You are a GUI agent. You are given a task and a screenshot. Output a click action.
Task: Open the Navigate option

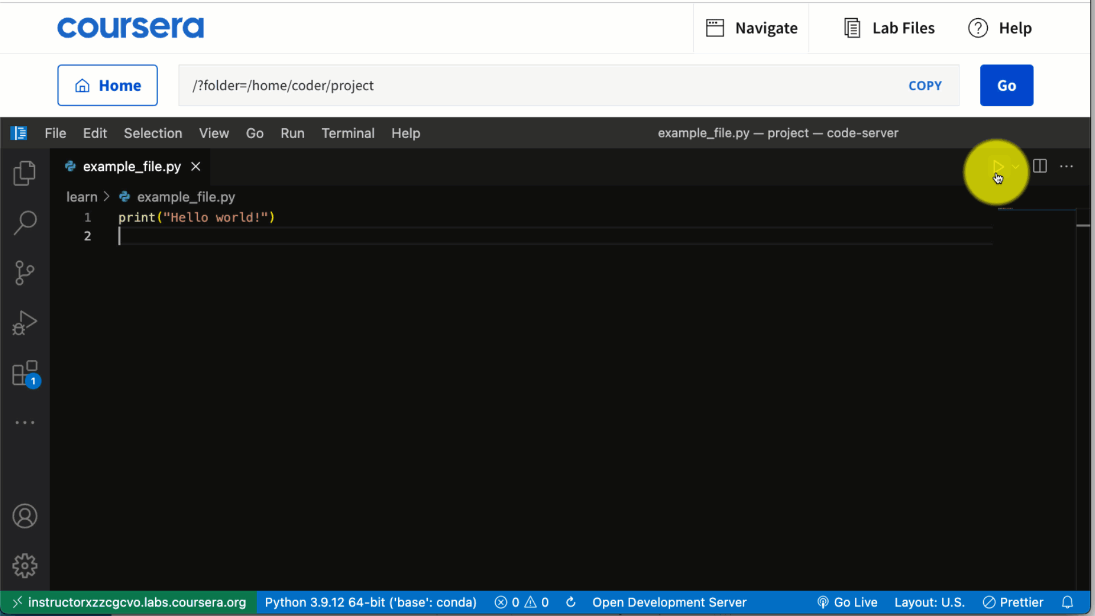pyautogui.click(x=751, y=28)
